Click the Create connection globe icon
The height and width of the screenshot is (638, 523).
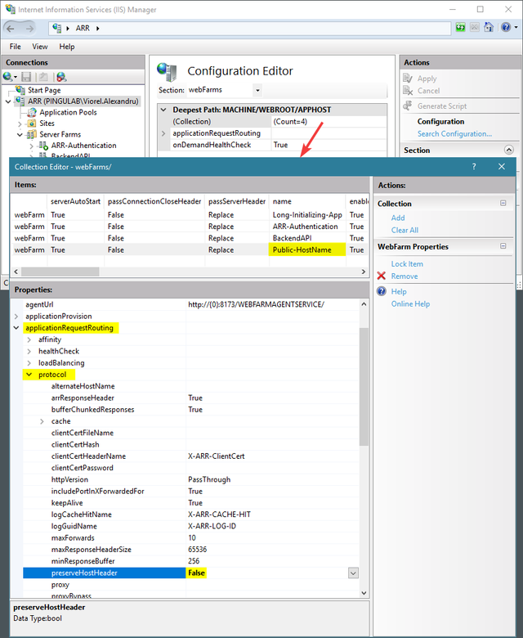(7, 77)
